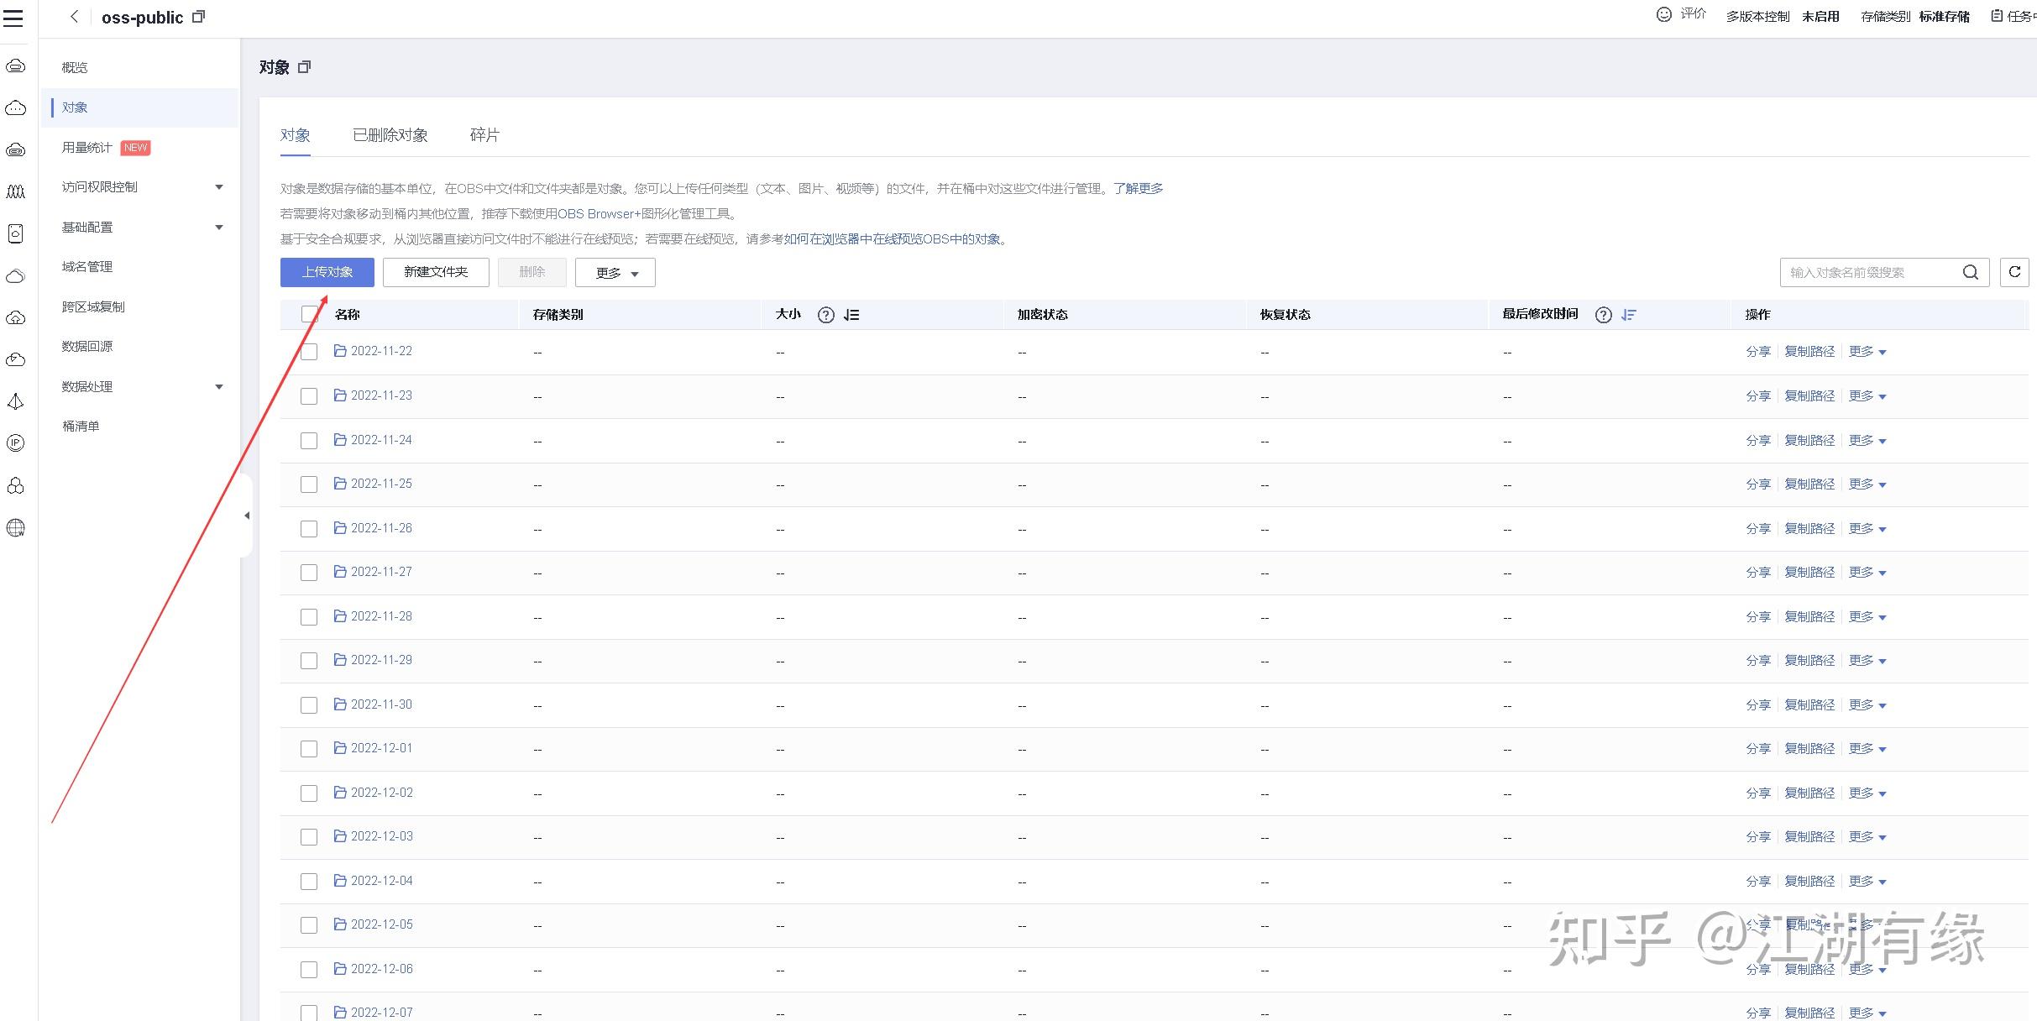This screenshot has height=1021, width=2037.
Task: Click help icon next to 最后修改时间
Action: (1603, 315)
